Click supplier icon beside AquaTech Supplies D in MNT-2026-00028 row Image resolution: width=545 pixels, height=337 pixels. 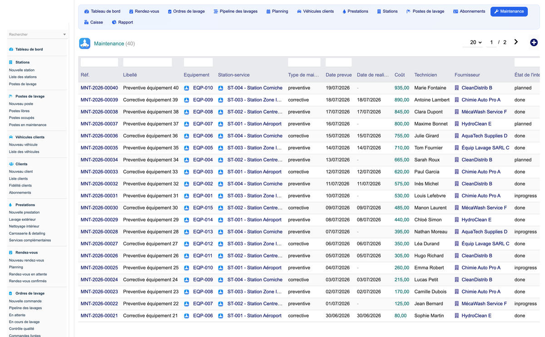457,232
